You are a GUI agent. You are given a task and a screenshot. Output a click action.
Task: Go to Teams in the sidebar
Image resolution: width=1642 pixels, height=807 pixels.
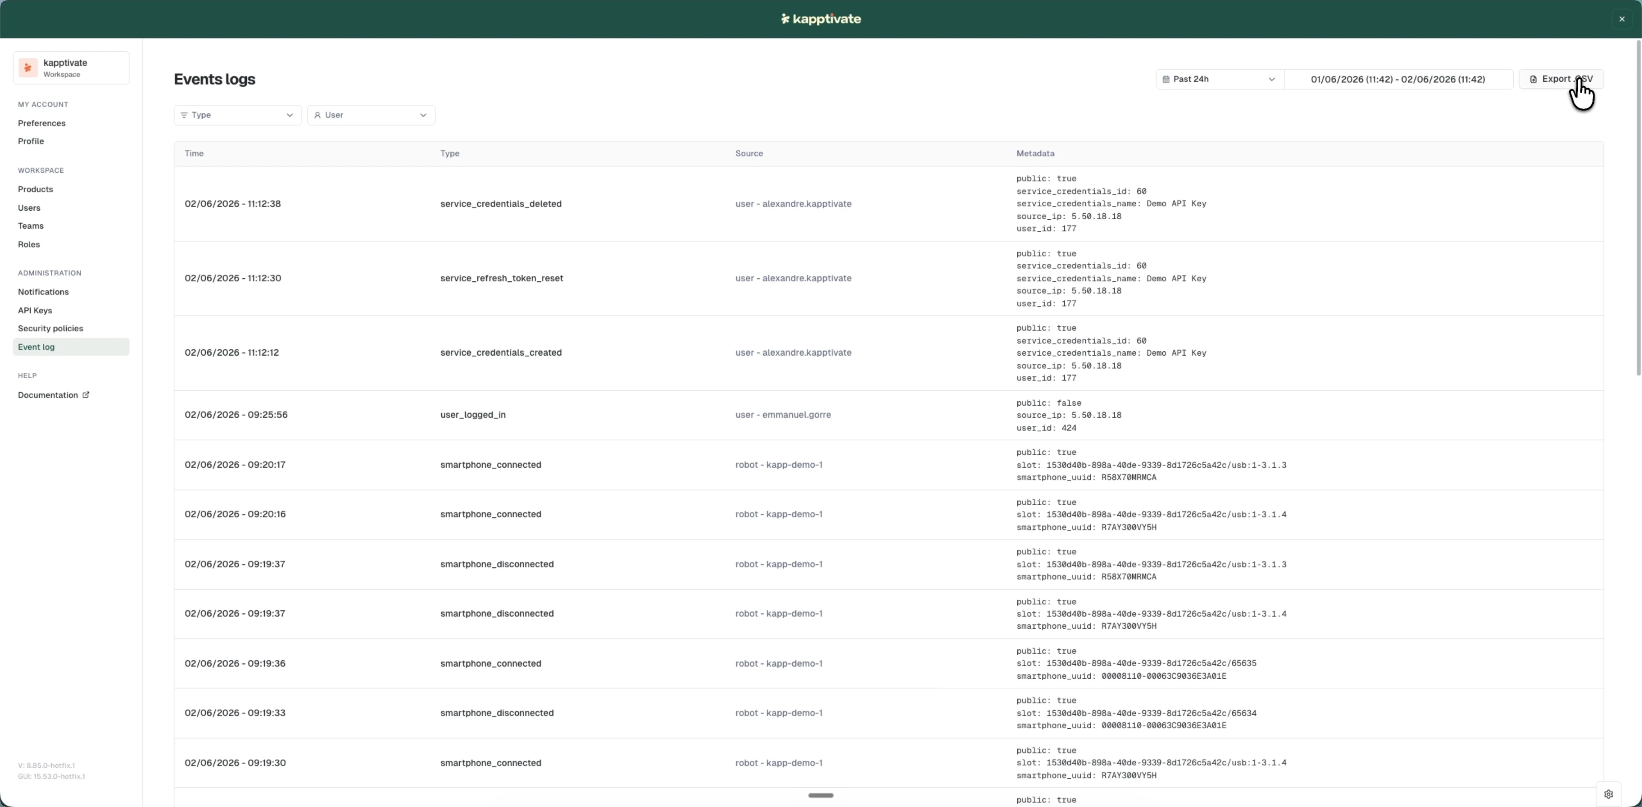31,226
